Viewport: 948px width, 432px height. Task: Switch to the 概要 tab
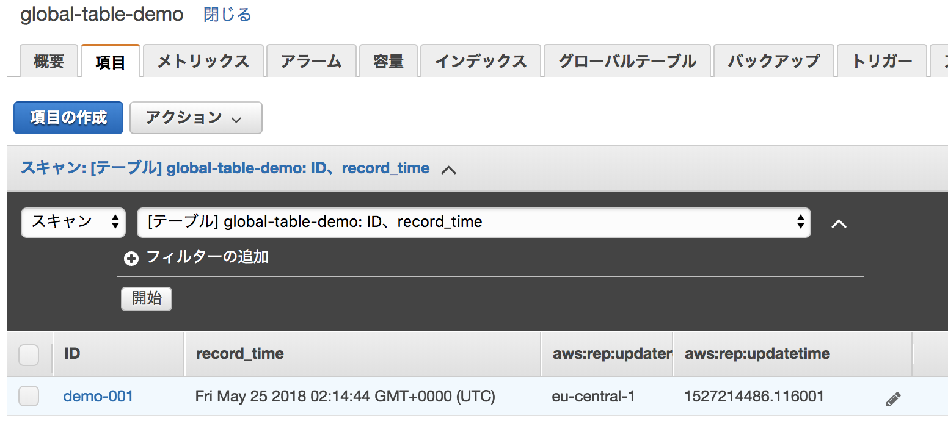[49, 61]
